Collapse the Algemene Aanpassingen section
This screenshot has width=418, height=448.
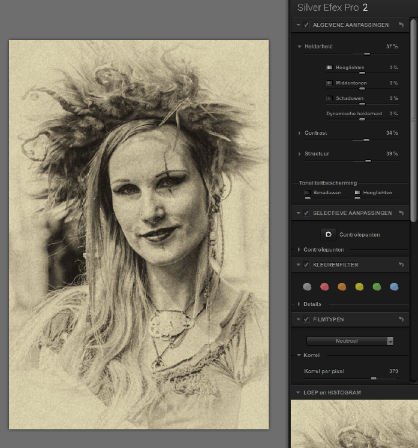coord(299,25)
